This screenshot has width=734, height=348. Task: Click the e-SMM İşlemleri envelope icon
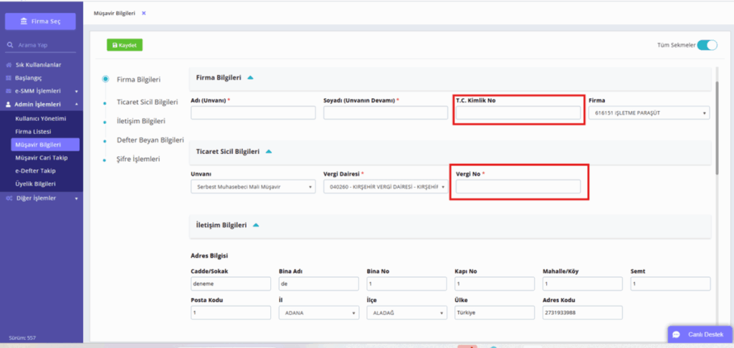9,91
